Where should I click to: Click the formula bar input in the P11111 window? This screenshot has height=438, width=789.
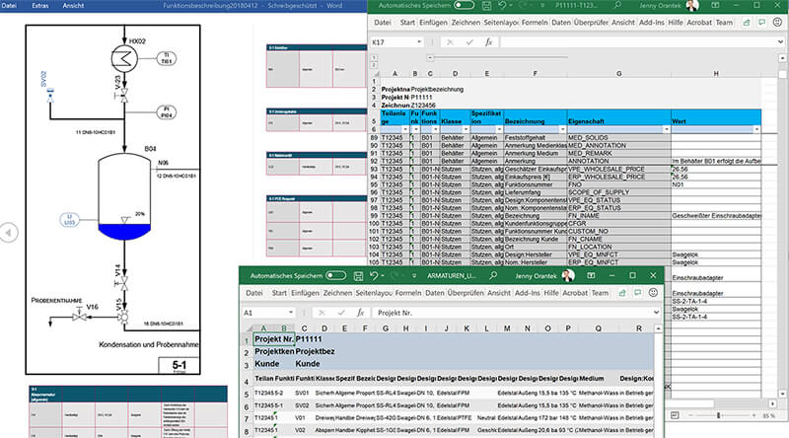[636, 42]
